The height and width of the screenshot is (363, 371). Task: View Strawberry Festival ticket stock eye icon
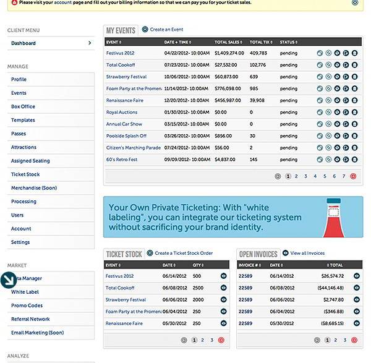[x=224, y=299]
